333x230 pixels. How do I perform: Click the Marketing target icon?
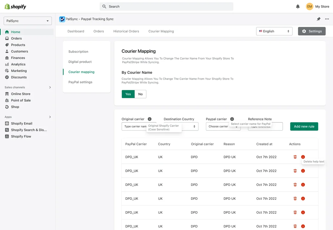(7, 71)
